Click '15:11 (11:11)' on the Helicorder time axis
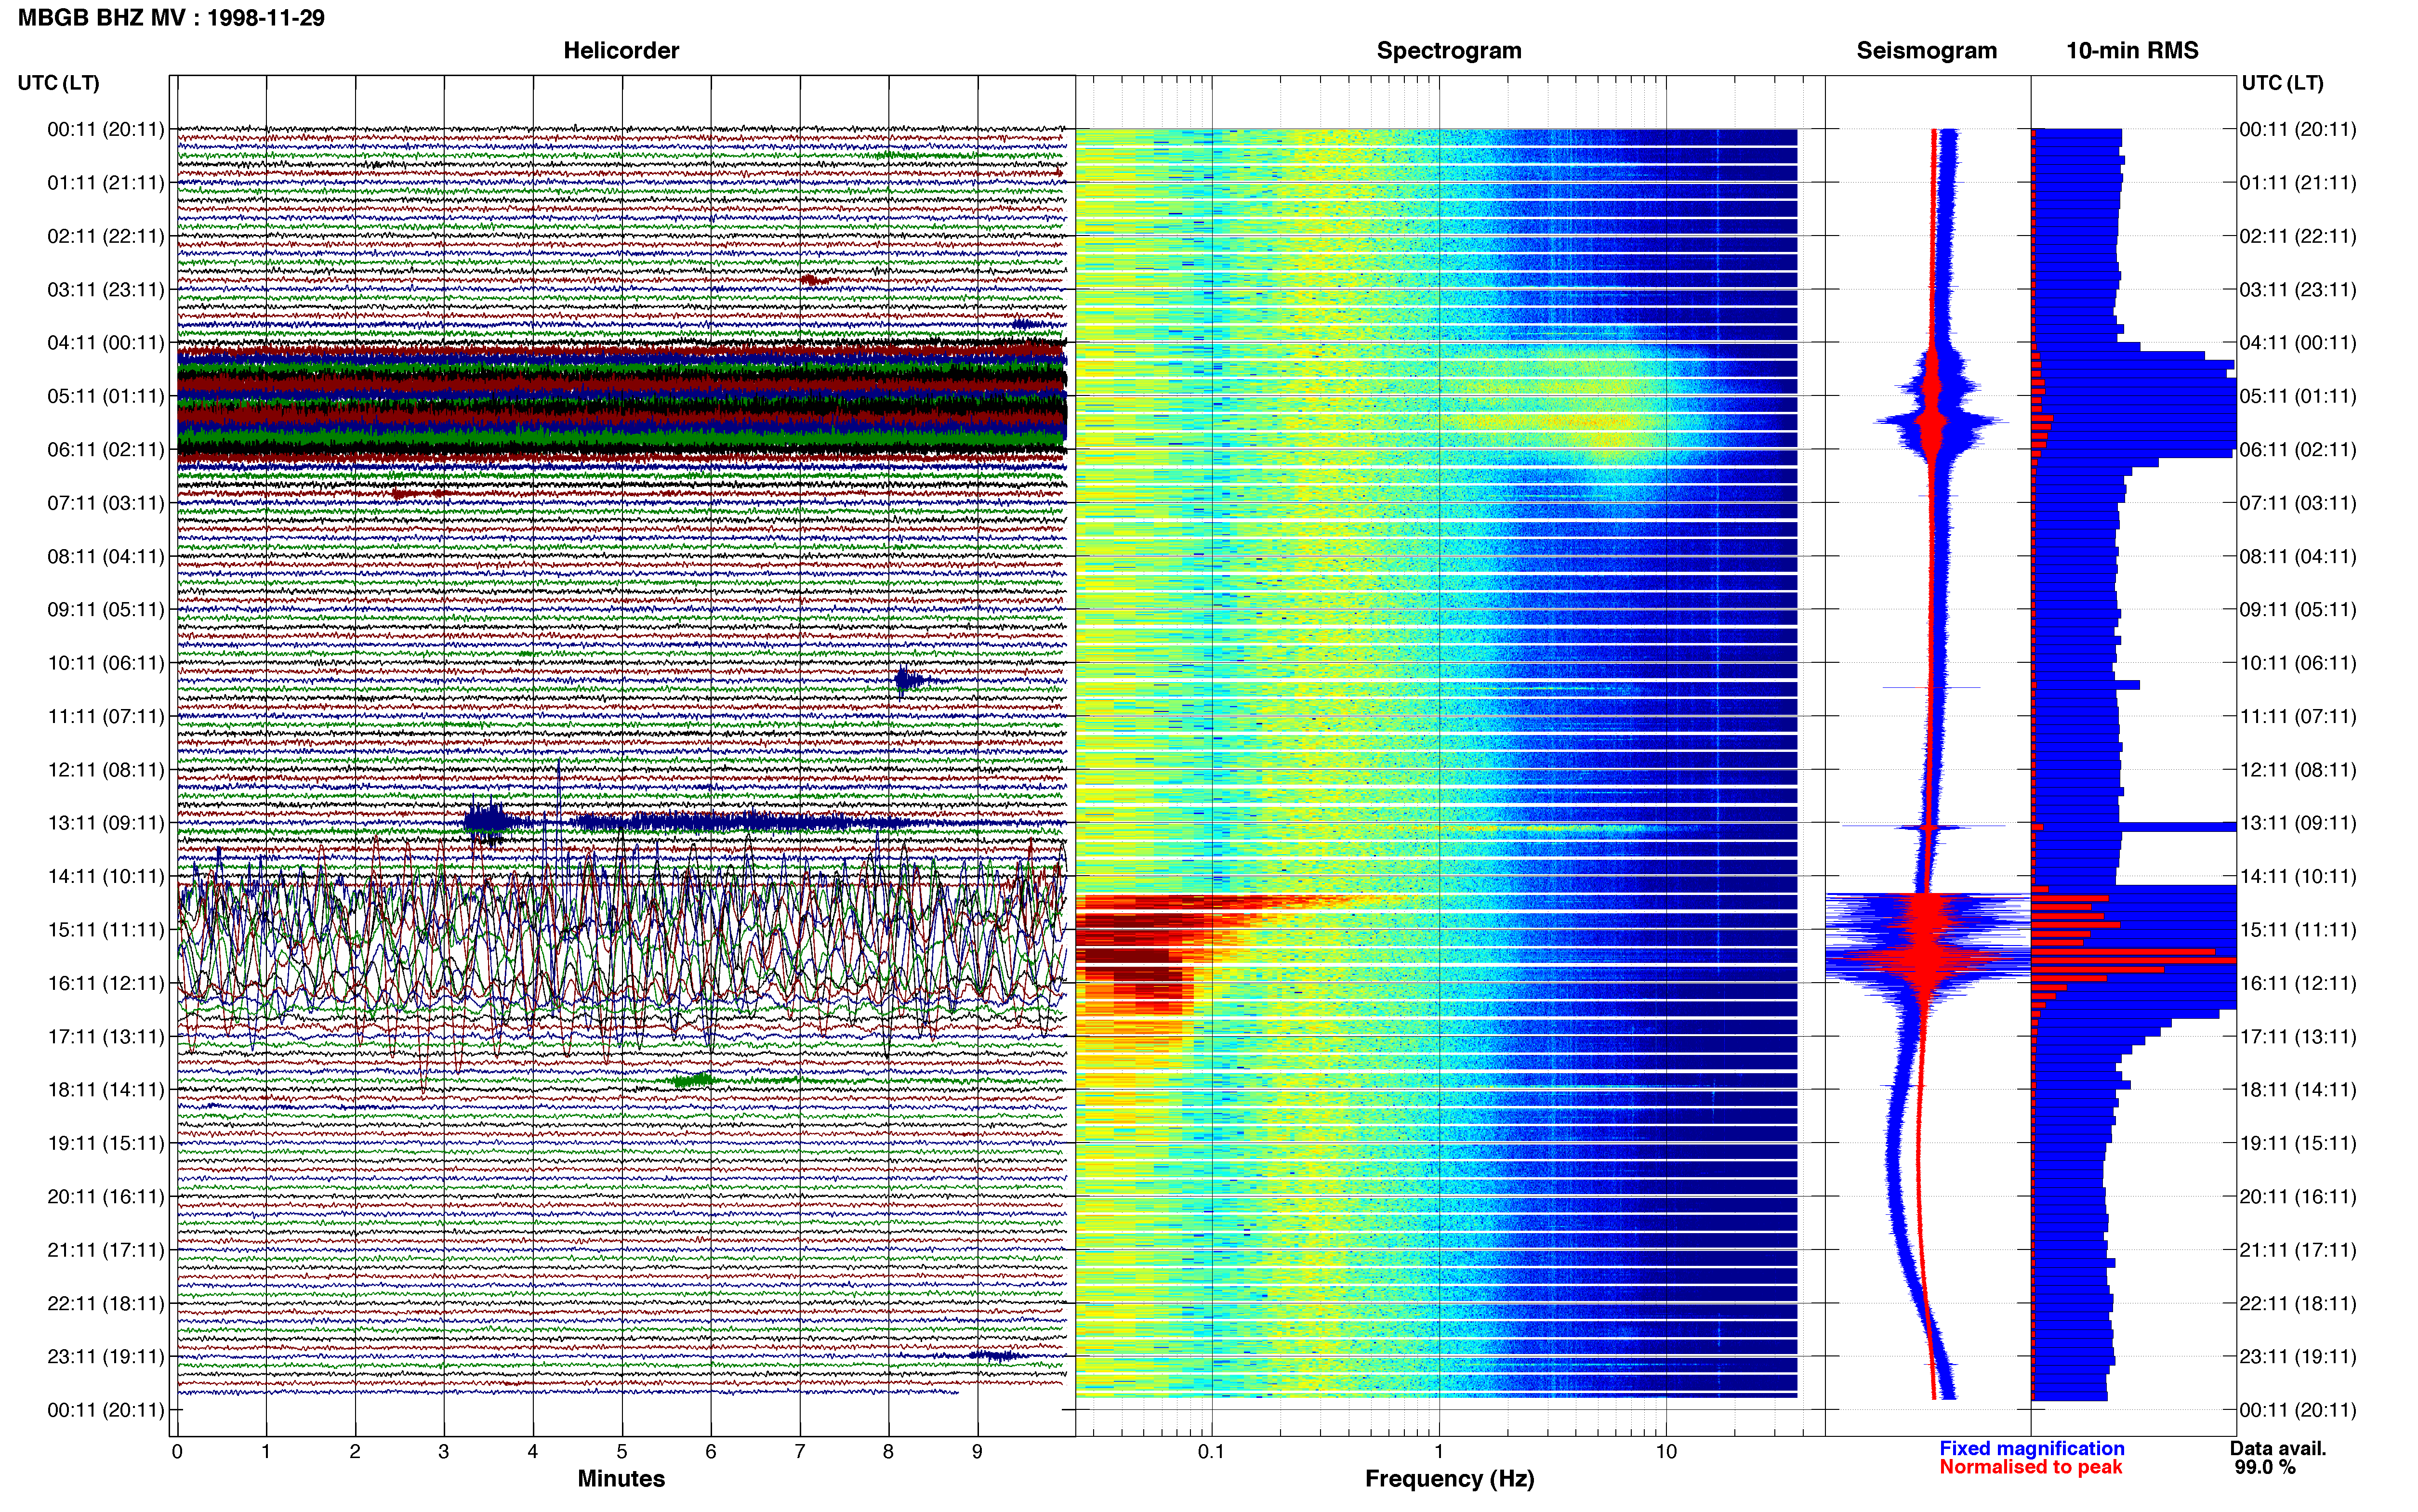 (x=106, y=930)
